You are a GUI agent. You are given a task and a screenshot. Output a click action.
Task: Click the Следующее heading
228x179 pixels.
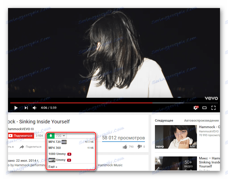(164, 120)
